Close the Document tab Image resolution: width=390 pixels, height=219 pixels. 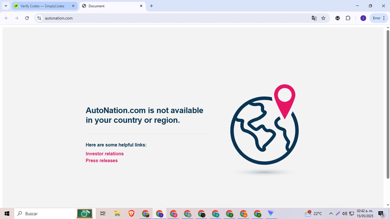pyautogui.click(x=141, y=6)
